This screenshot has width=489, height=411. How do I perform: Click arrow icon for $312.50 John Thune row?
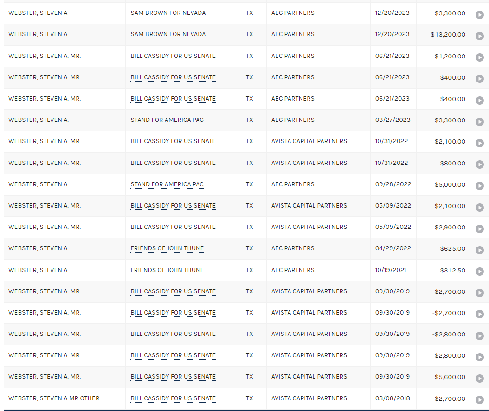(479, 272)
